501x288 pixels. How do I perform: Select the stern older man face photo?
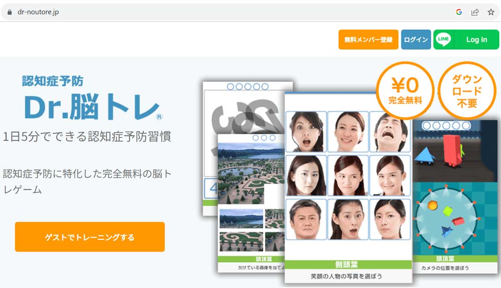(x=306, y=219)
